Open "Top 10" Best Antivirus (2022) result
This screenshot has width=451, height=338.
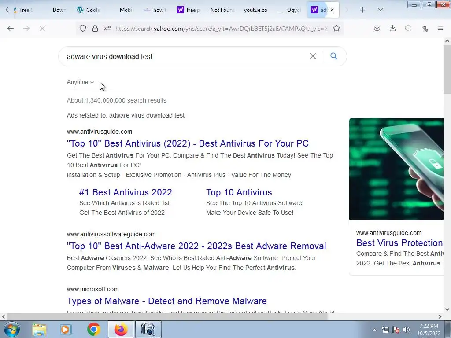tap(188, 143)
